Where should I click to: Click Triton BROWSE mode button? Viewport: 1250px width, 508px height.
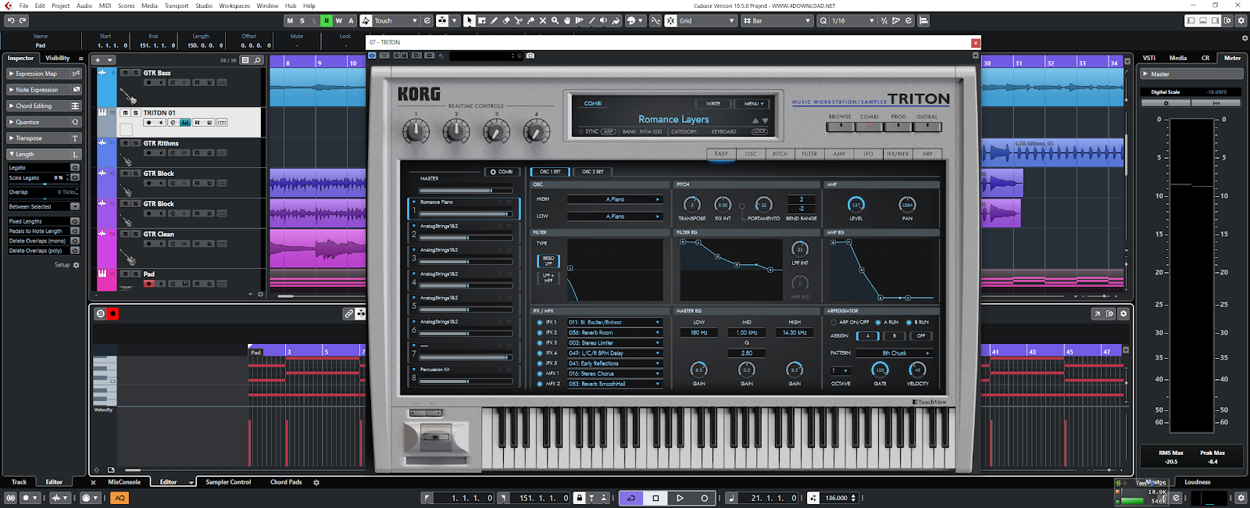(840, 126)
